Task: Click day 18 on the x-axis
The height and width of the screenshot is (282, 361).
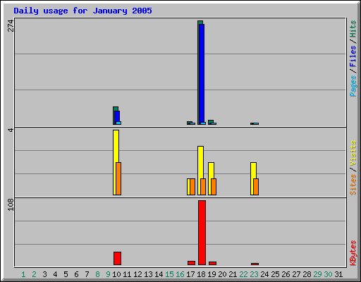Action: (201, 274)
